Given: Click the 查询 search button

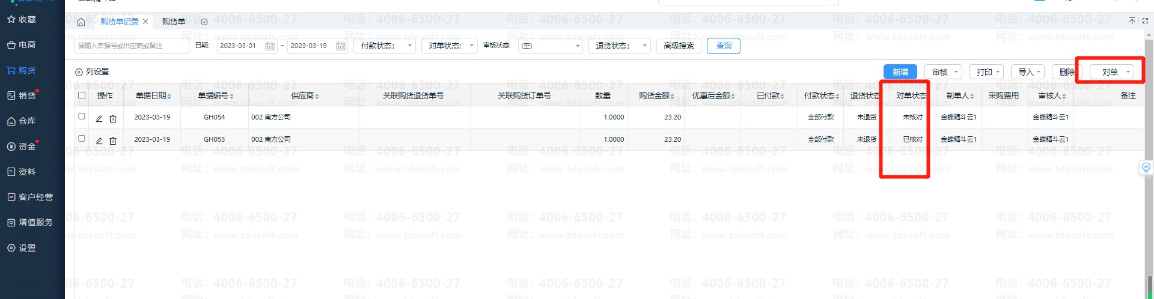Looking at the screenshot, I should (x=724, y=46).
